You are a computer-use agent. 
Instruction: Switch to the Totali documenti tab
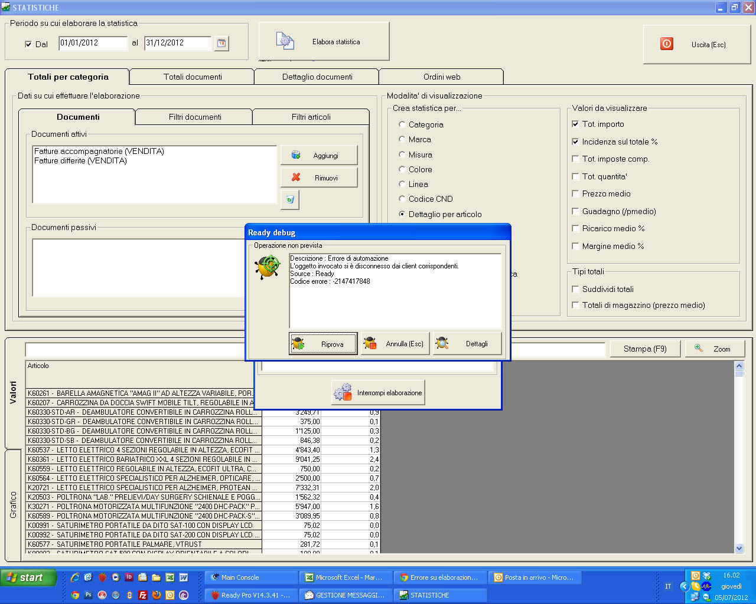193,77
